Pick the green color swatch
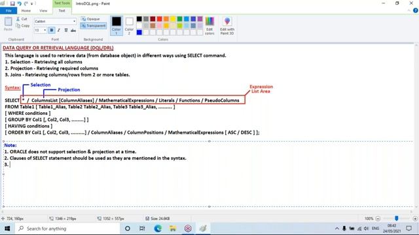Image resolution: width=419 pixels, height=235 pixels. (179, 19)
